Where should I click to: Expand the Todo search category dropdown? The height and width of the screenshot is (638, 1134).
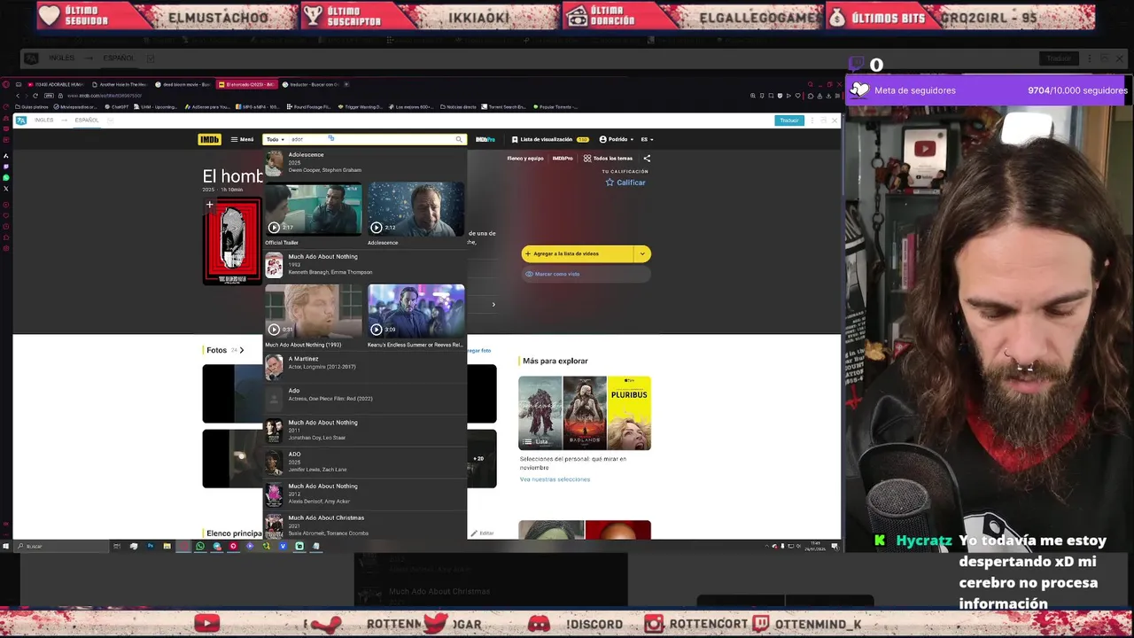tap(275, 139)
